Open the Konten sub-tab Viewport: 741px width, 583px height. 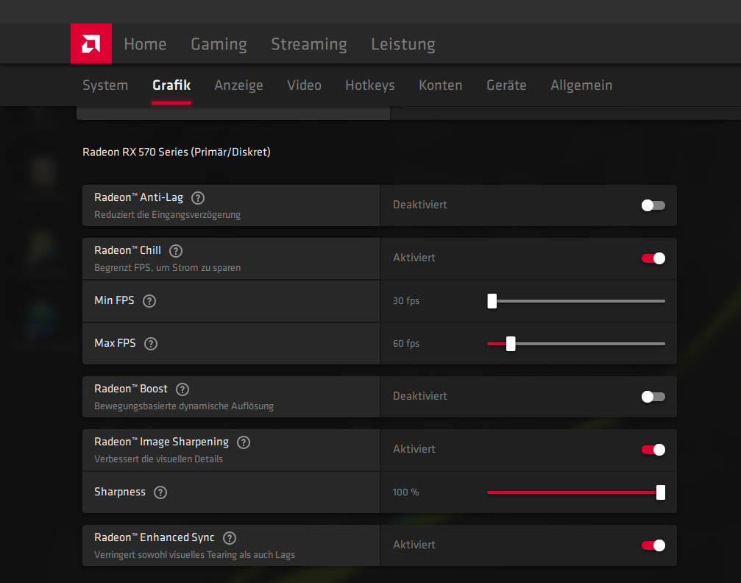(441, 85)
